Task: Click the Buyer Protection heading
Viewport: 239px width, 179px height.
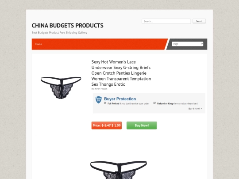Action: pos(120,99)
